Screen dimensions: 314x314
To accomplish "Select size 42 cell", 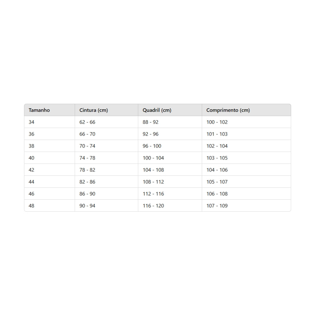I will 31,170.
